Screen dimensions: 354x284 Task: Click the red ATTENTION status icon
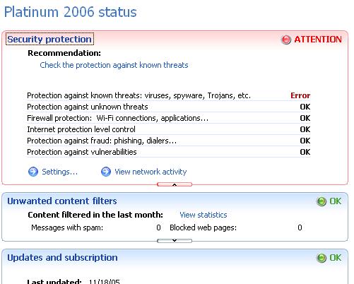(286, 40)
